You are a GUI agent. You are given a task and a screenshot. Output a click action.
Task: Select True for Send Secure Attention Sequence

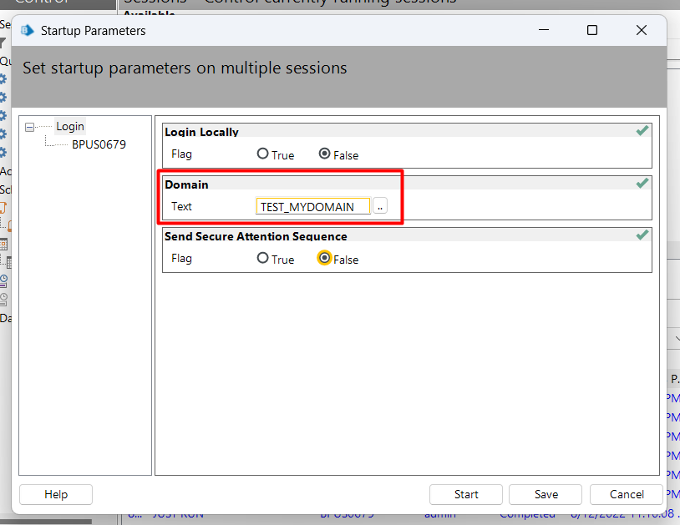tap(263, 258)
